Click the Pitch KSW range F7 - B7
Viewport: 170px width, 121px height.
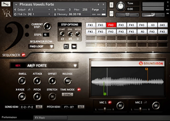(x=69, y=107)
